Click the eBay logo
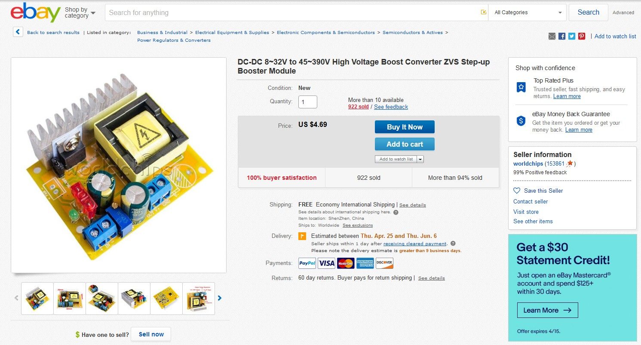This screenshot has height=345, width=641. (x=35, y=12)
